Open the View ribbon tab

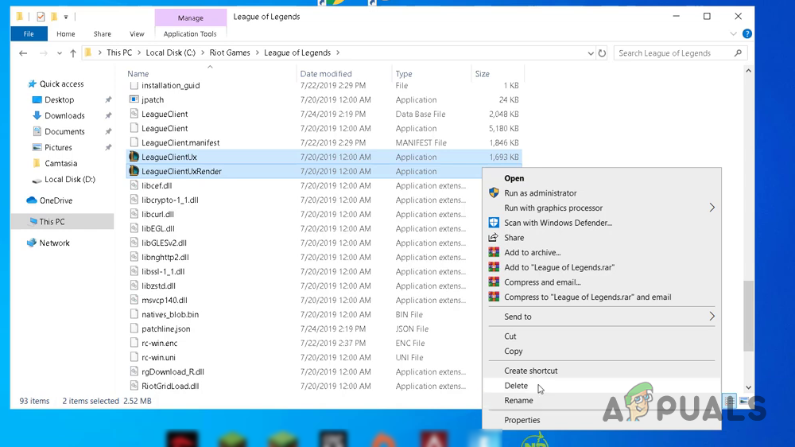click(x=137, y=34)
